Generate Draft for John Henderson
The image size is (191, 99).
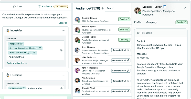pos(121,71)
